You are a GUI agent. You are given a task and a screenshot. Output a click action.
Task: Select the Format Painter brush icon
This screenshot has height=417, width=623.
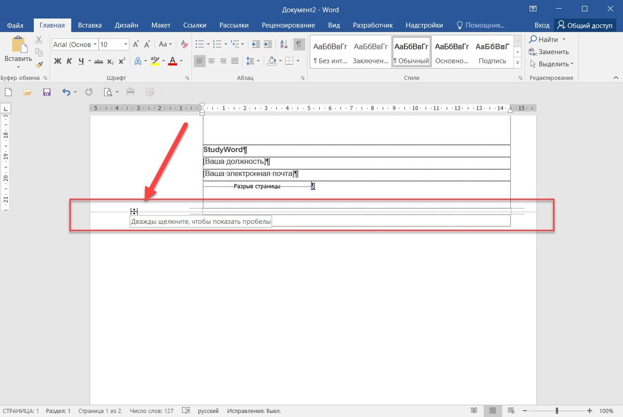39,63
